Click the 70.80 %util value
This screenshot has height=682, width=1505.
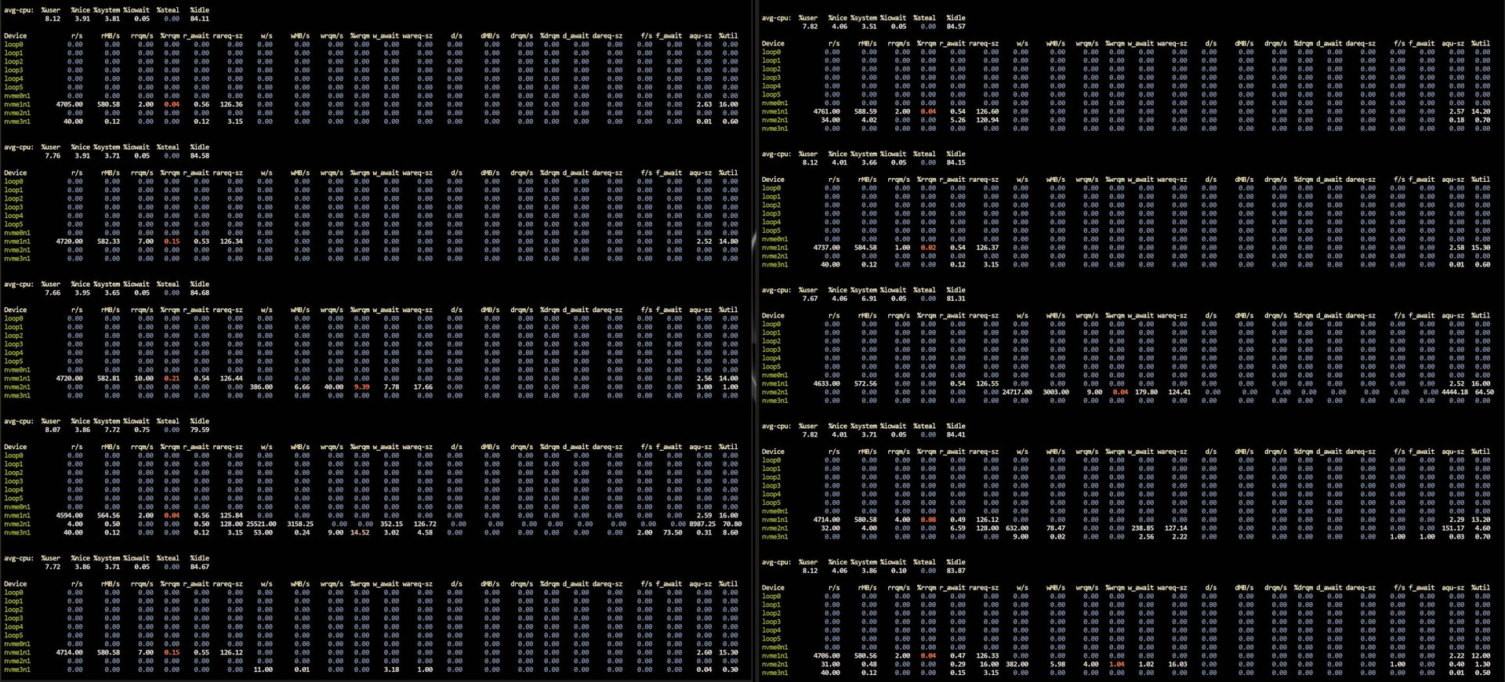[x=731, y=524]
